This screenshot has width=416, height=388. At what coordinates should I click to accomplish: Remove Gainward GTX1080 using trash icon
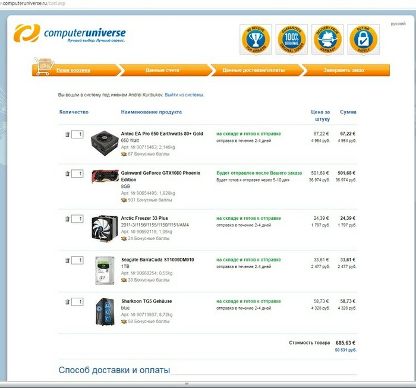pyautogui.click(x=67, y=174)
